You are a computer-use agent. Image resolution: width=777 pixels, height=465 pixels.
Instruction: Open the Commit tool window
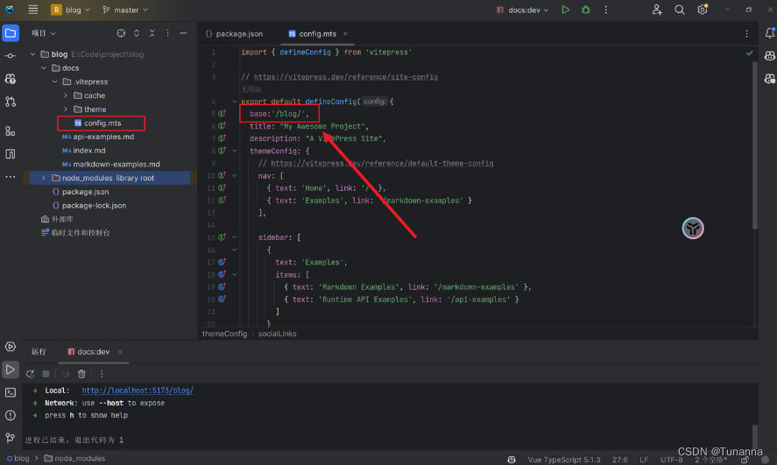10,56
